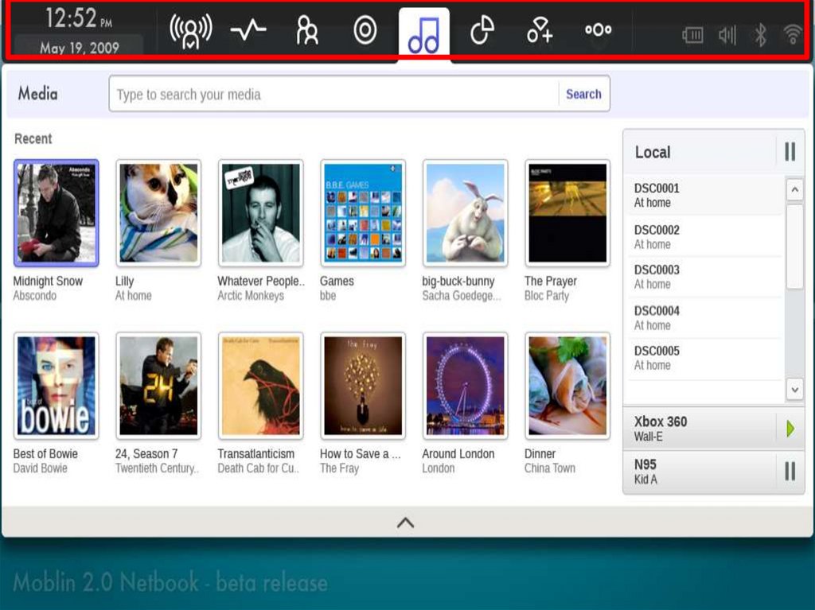Viewport: 815px width, 610px height.
Task: Click the China Town label
Action: pos(550,468)
